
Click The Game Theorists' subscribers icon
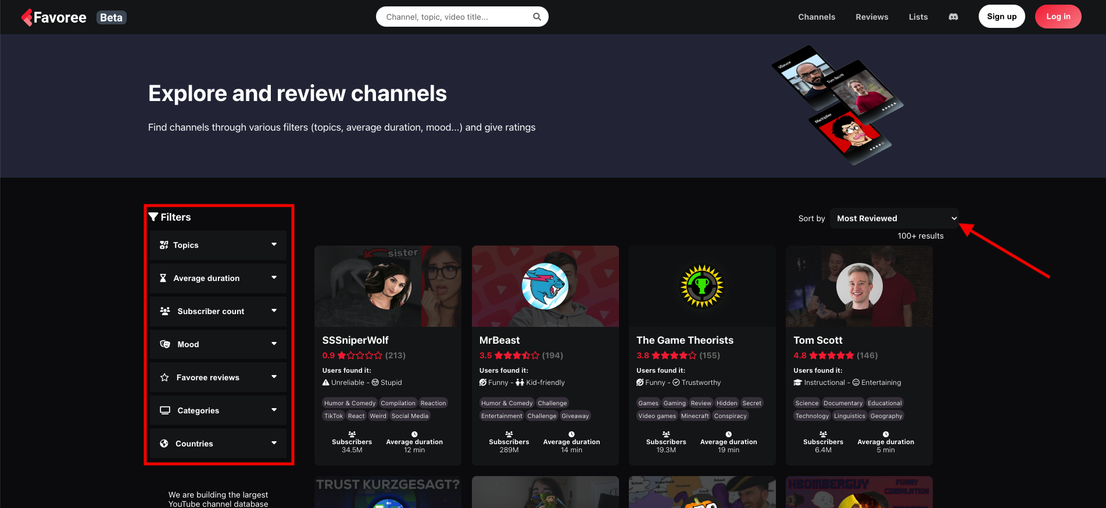click(x=666, y=434)
